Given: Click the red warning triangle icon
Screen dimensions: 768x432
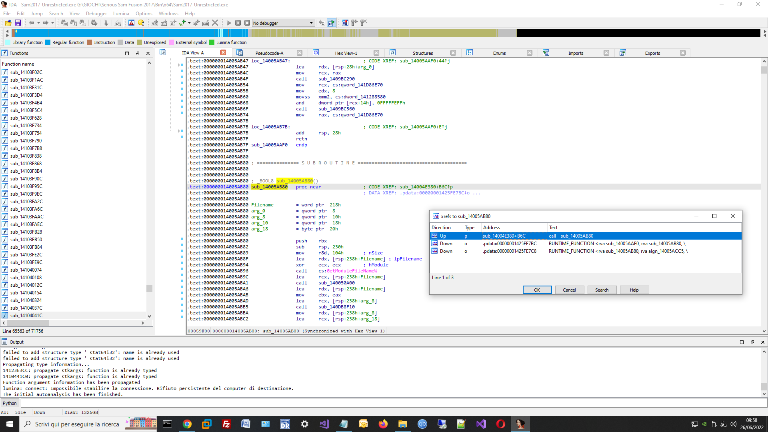Looking at the screenshot, I should point(131,23).
